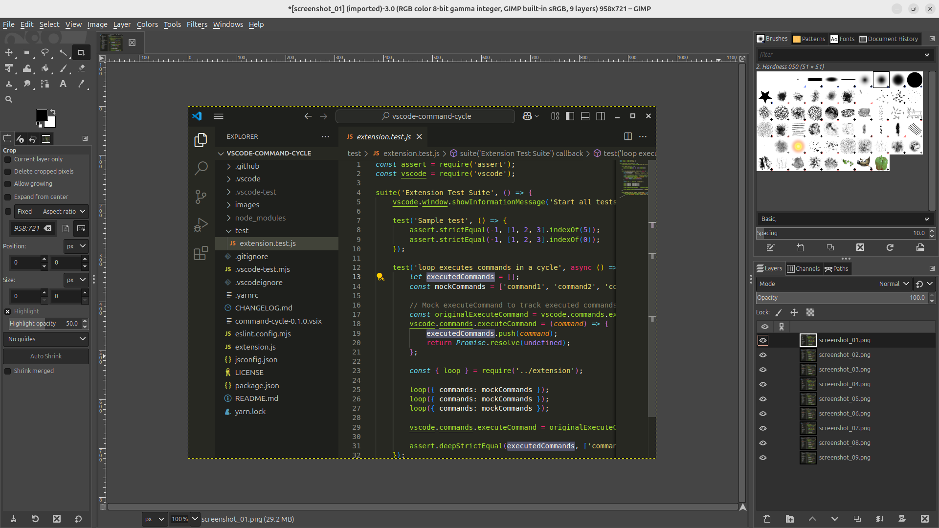Viewport: 939px width, 528px height.
Task: Select the Paintbrush tool
Action: 63,68
